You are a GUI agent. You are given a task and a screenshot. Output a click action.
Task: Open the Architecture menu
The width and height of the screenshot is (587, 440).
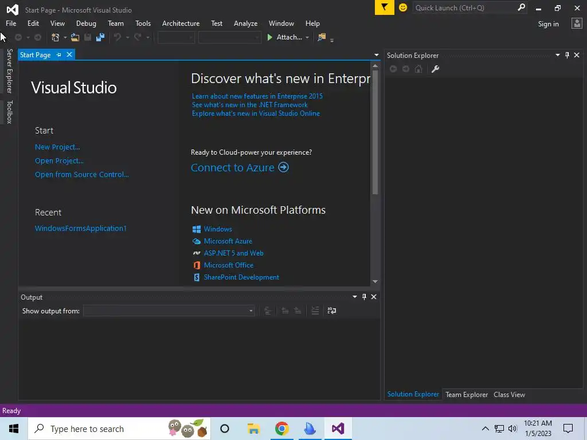point(181,23)
